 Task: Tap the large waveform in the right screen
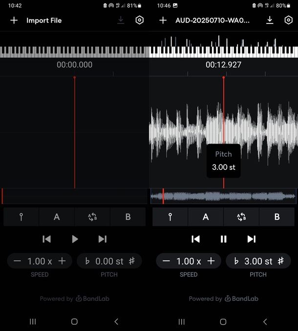[223, 133]
